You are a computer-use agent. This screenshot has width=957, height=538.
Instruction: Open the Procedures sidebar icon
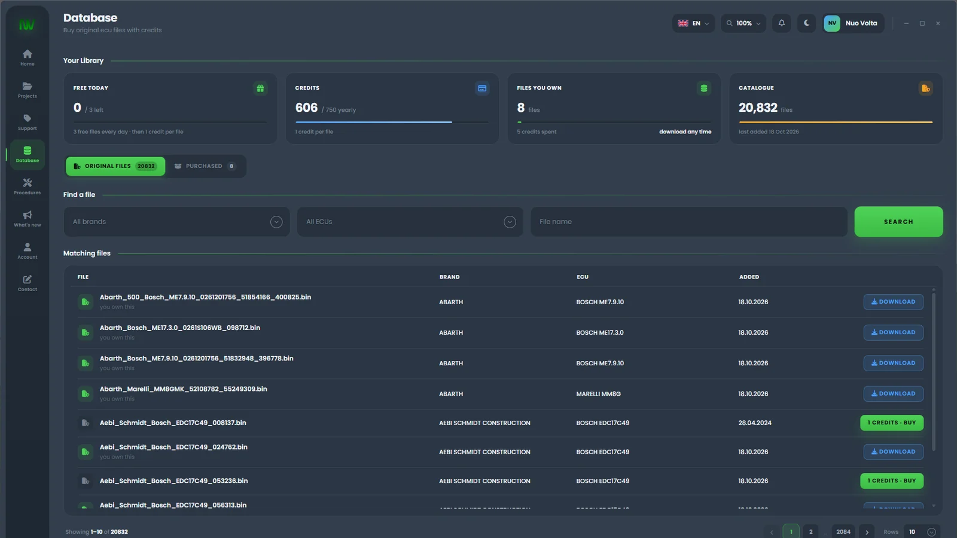click(27, 187)
